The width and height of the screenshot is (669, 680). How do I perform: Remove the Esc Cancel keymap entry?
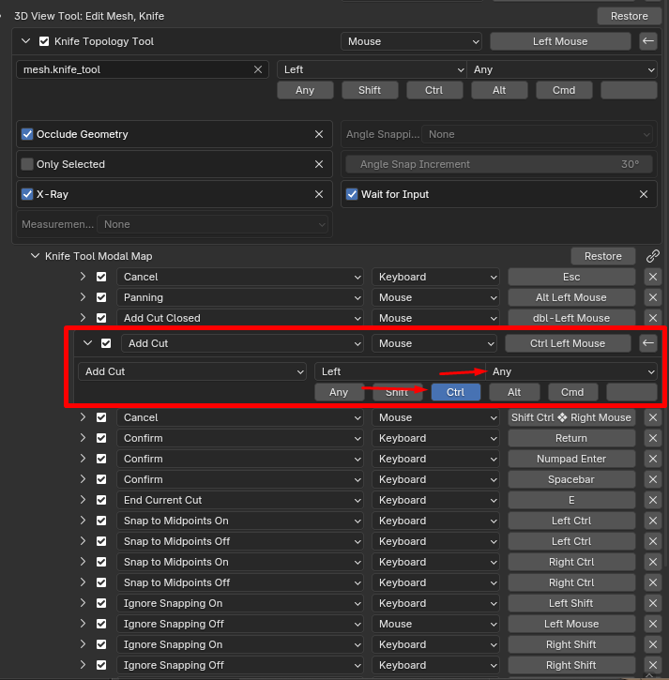point(653,277)
